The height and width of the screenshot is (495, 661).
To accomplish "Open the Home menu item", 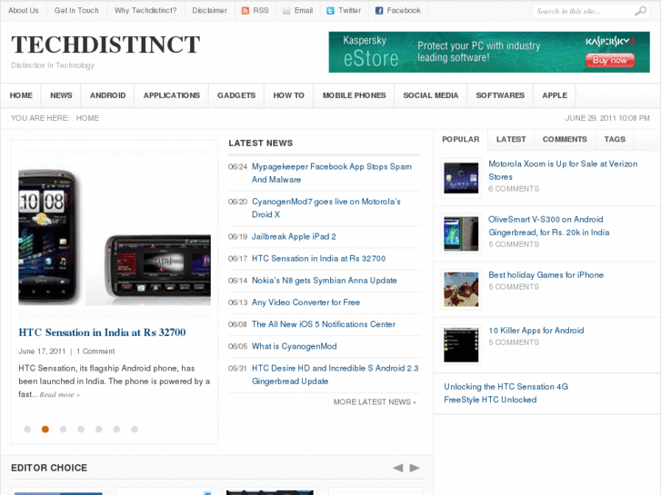I will pyautogui.click(x=21, y=95).
